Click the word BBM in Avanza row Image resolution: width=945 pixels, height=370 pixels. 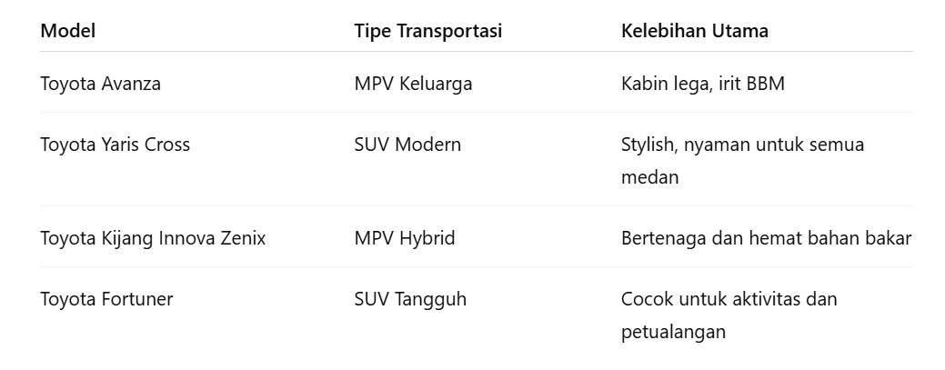(766, 84)
